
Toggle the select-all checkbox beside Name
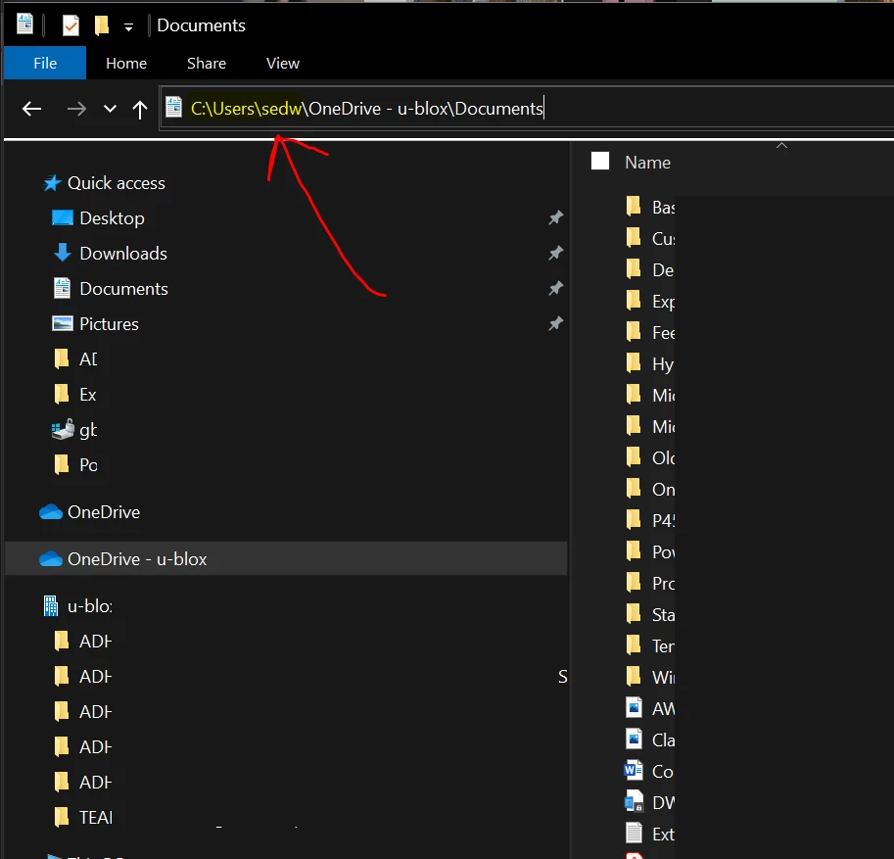pyautogui.click(x=600, y=161)
